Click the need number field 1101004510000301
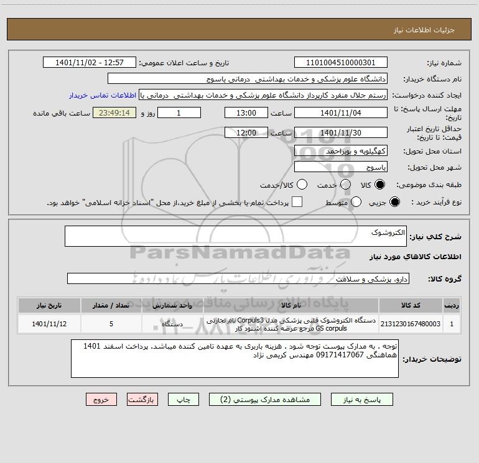 pos(341,63)
